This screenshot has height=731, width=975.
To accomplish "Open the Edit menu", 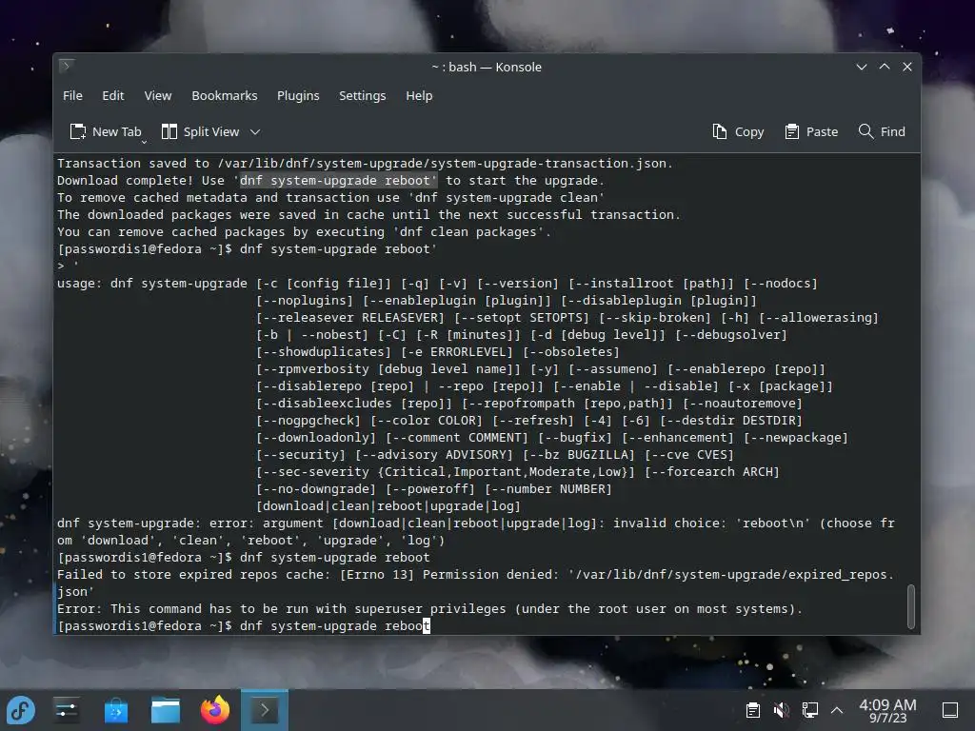I will [x=112, y=96].
